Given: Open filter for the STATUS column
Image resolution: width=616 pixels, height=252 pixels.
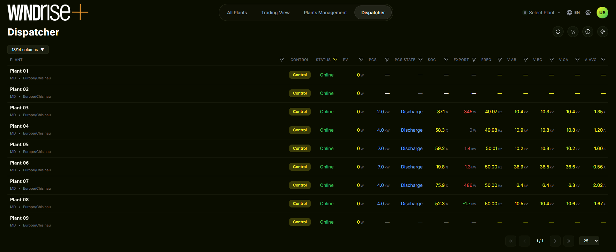Looking at the screenshot, I should (x=335, y=60).
